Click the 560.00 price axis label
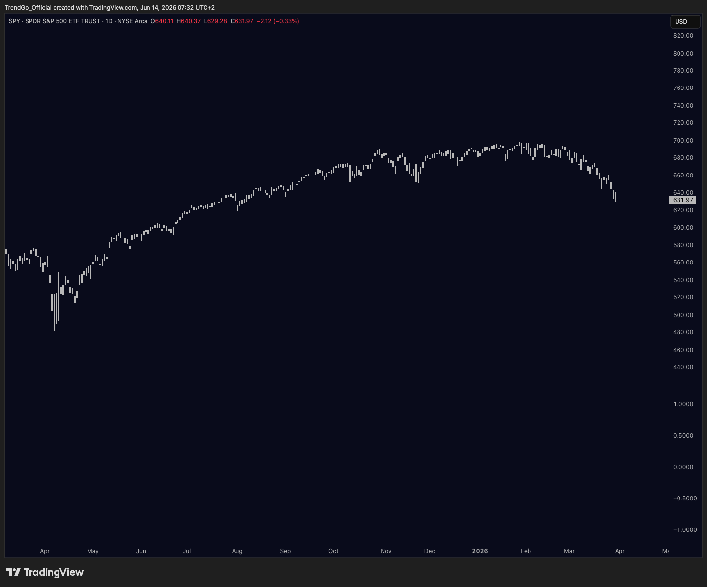 [683, 263]
